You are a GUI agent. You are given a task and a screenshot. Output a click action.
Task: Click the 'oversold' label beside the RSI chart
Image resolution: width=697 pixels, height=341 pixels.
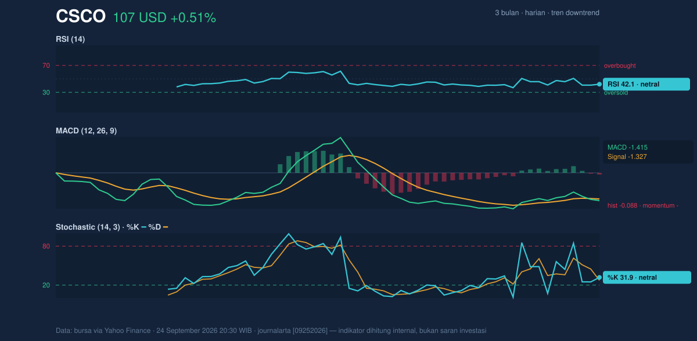coord(616,93)
